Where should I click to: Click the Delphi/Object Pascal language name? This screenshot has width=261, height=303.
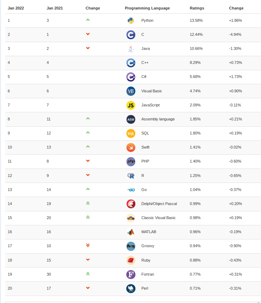[x=159, y=204]
